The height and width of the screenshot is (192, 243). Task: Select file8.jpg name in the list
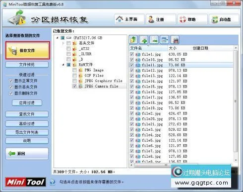(151, 156)
